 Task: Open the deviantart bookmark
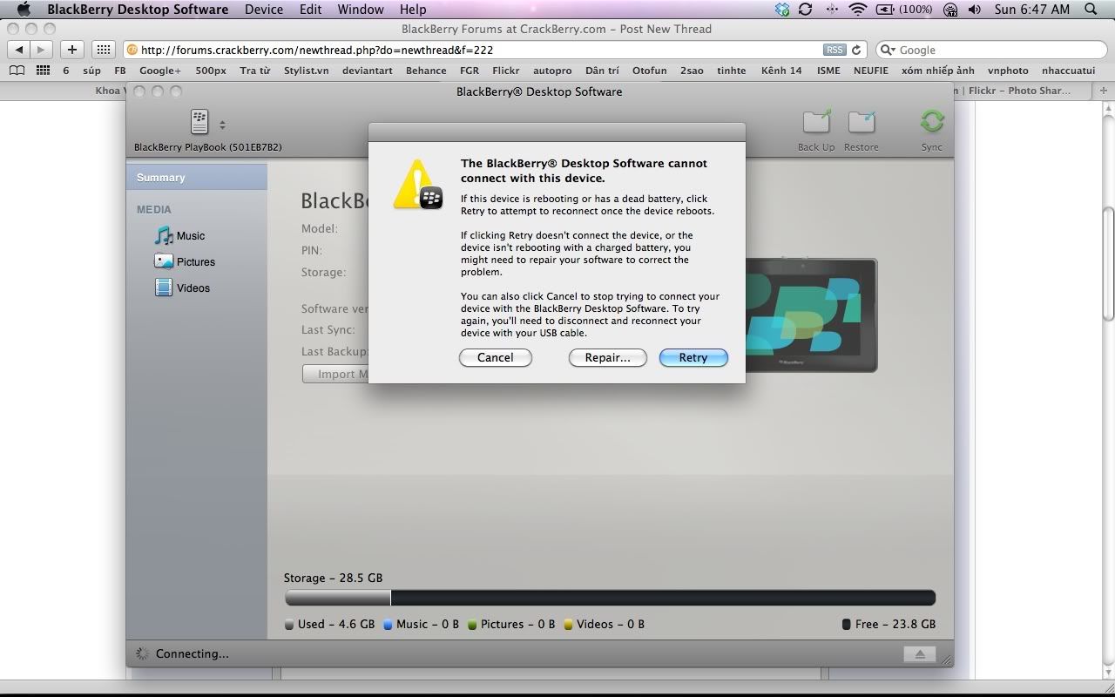(368, 71)
